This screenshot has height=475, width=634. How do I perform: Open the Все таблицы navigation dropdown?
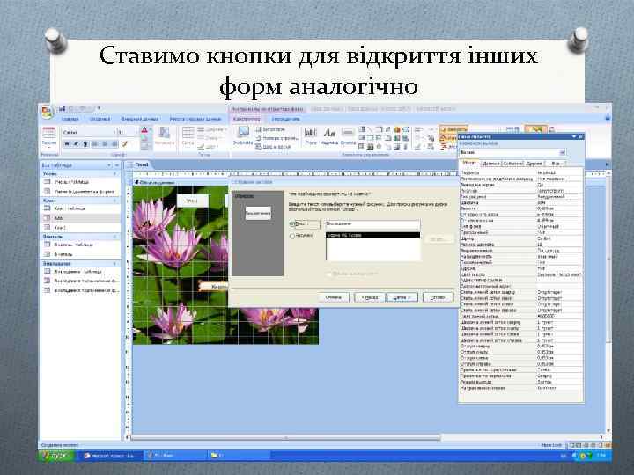(109, 165)
